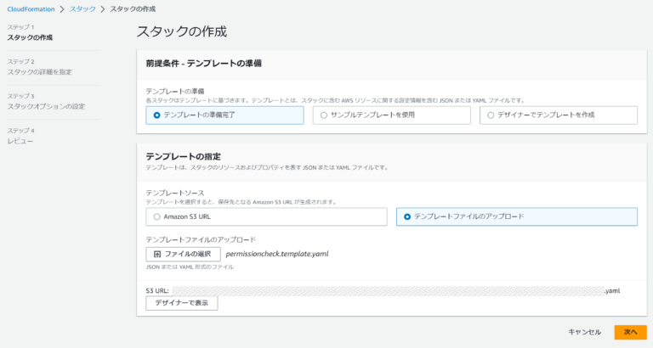Go to the スタック breadcrumb link
This screenshot has width=653, height=348.
click(82, 9)
